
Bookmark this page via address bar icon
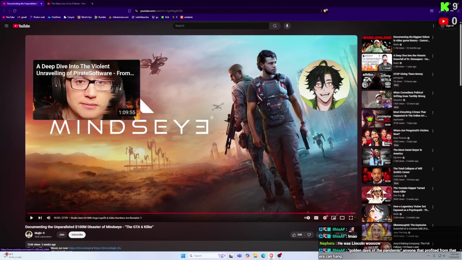129,11
